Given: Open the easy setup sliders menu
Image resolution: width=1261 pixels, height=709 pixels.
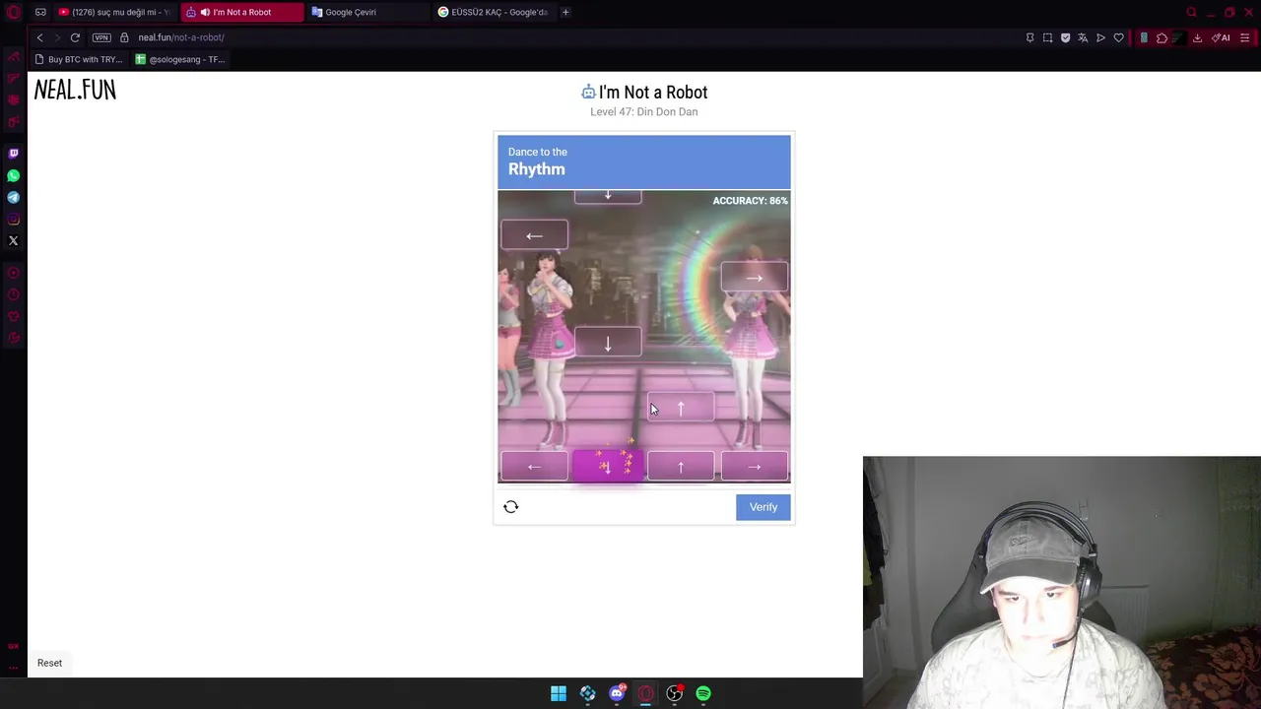Looking at the screenshot, I should 1245,37.
